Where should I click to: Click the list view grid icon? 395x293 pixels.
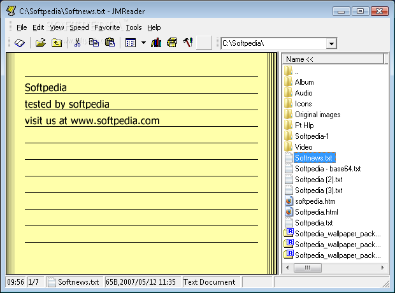click(131, 43)
